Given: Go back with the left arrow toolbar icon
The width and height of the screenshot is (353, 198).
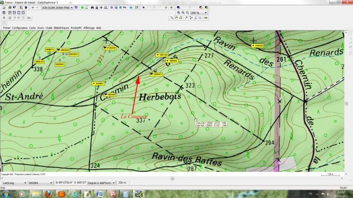Looking at the screenshot, I should tap(33, 7).
